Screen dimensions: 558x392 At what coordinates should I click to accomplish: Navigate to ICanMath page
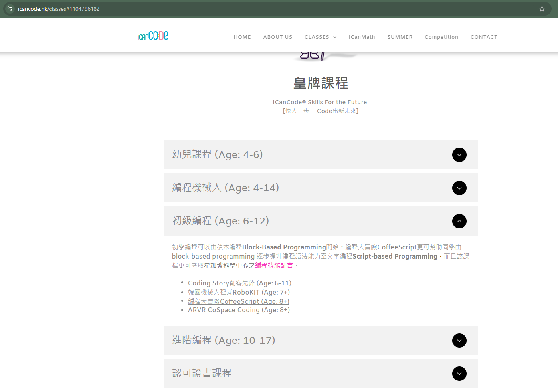click(x=362, y=37)
